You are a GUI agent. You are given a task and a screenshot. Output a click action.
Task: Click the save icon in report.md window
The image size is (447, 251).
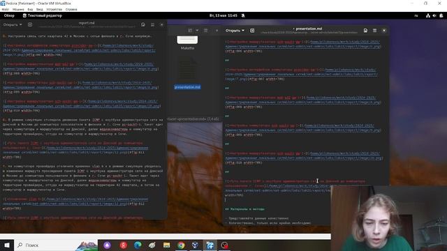tap(143, 25)
